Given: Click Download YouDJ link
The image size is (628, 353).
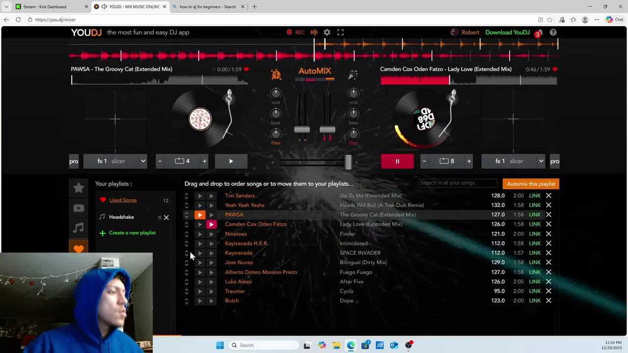Looking at the screenshot, I should [507, 32].
